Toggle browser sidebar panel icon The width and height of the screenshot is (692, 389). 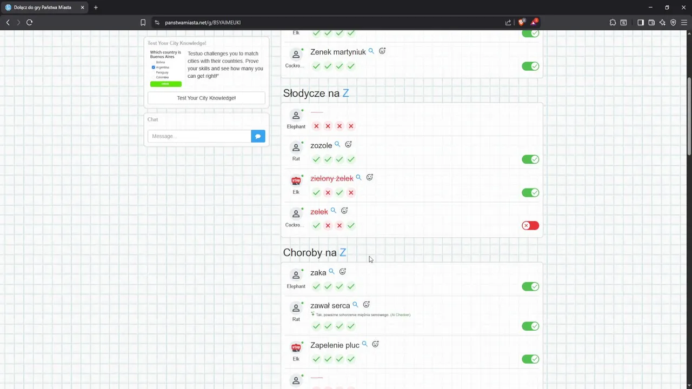pos(640,22)
